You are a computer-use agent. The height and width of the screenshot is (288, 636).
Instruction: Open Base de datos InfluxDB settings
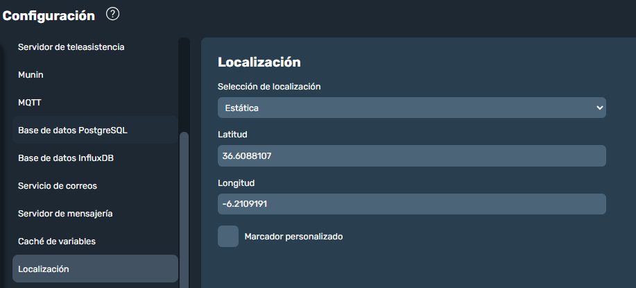pos(95,158)
